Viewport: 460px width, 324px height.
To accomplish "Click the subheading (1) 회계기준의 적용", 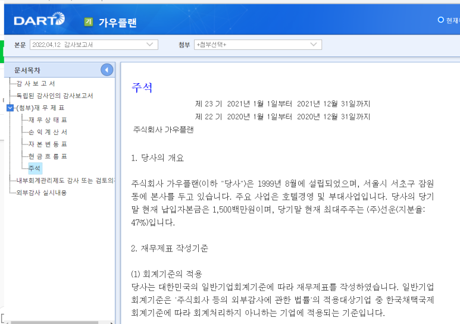I will click(167, 274).
